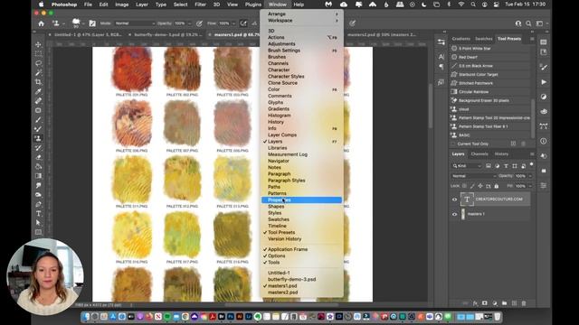This screenshot has height=325, width=579.
Task: Select the Pattern Stamp tool in toolbar
Action: 38,138
